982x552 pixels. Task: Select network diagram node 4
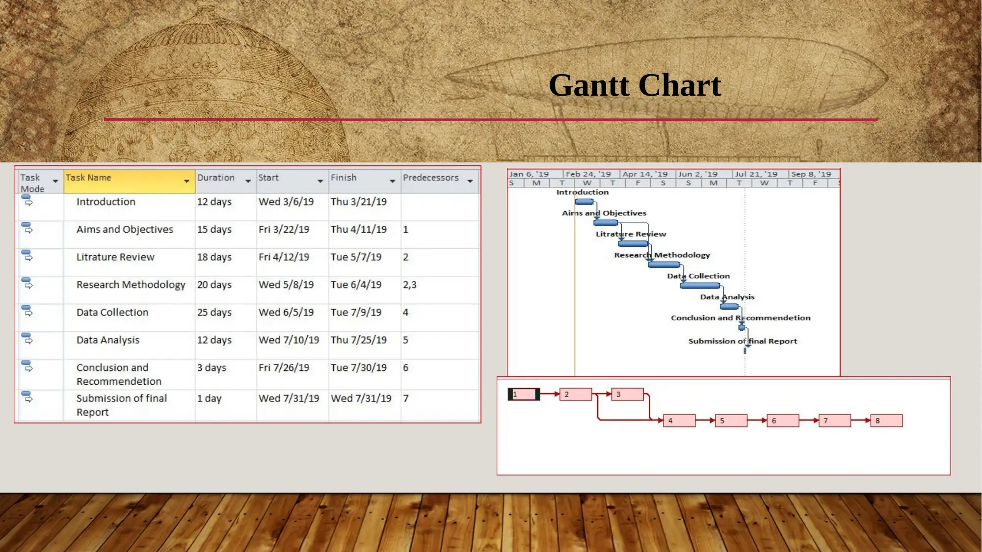680,421
